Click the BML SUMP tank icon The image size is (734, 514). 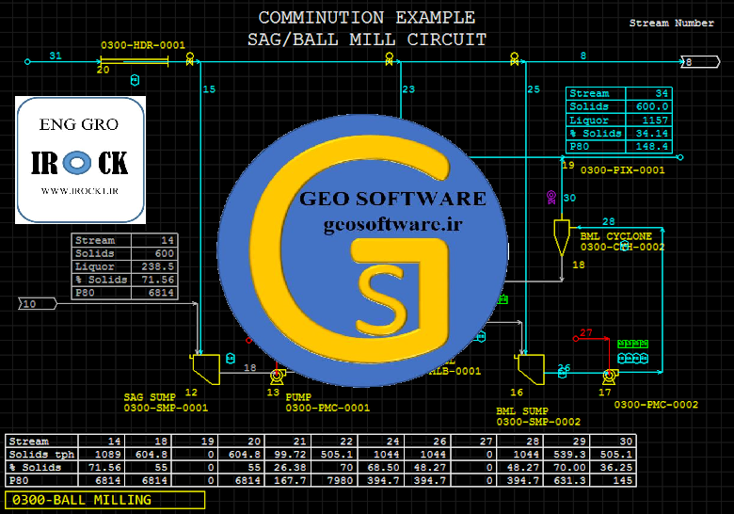tap(530, 369)
